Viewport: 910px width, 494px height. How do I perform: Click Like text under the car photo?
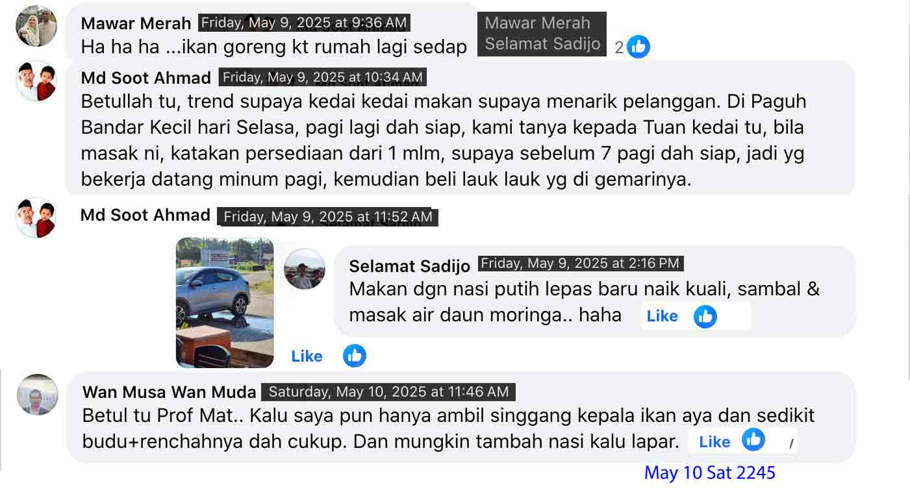point(307,356)
